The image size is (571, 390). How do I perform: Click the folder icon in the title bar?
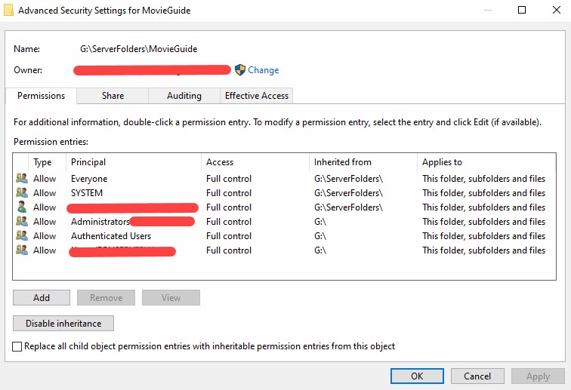click(8, 11)
